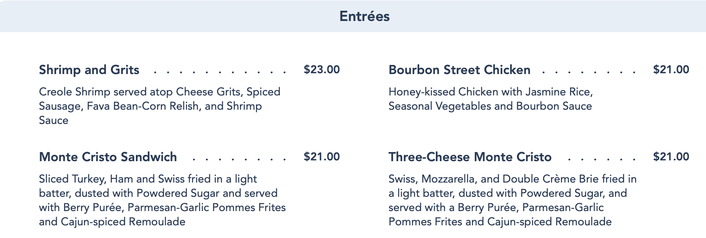Click the Three-Cheese Monte Cristo description

tap(512, 200)
